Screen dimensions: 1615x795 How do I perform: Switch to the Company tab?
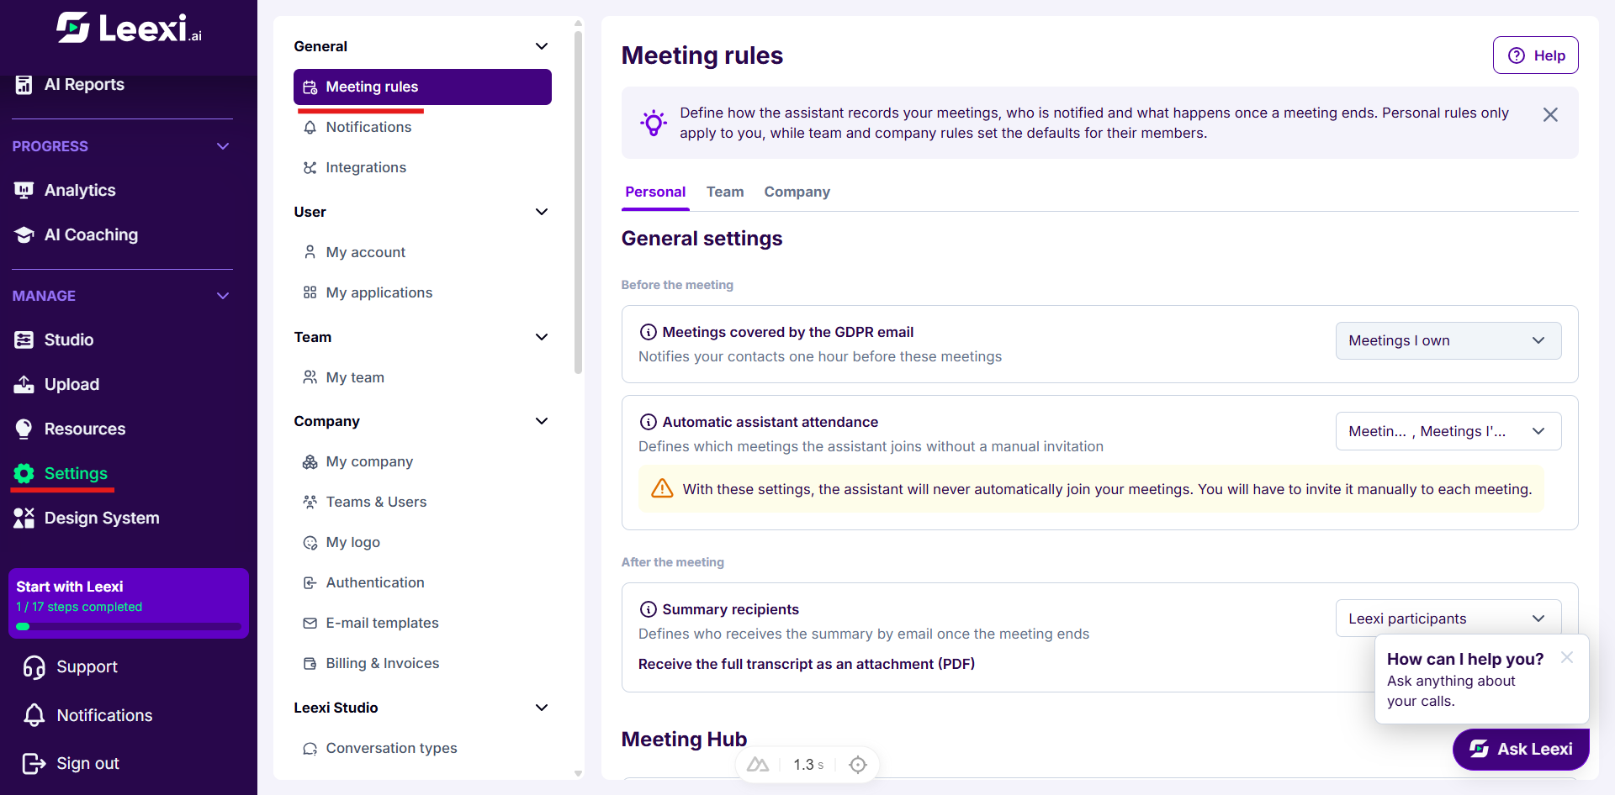click(x=797, y=192)
